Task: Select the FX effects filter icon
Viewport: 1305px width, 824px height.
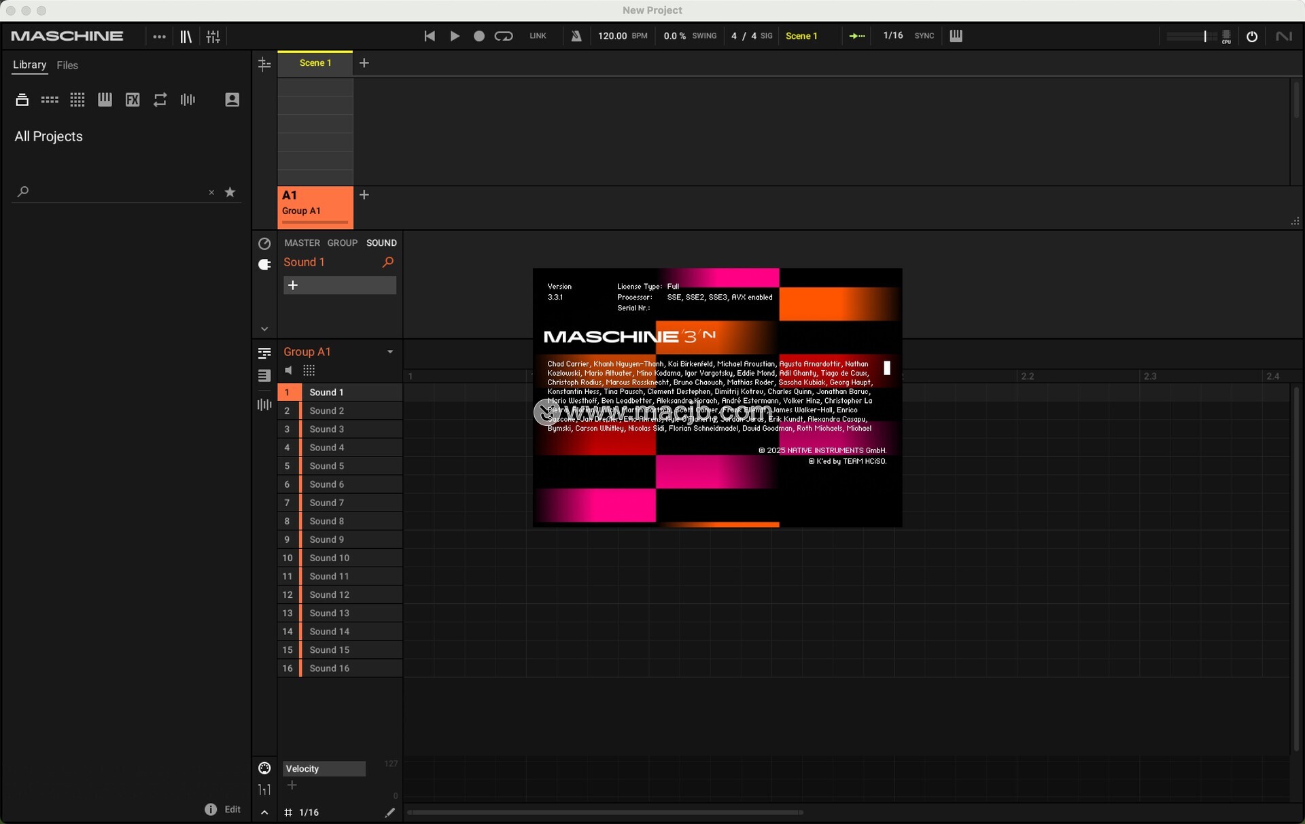Action: (133, 100)
